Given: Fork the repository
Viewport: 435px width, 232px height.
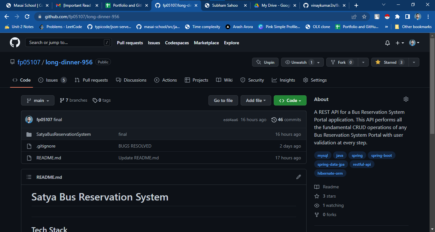Looking at the screenshot, I should pyautogui.click(x=342, y=62).
